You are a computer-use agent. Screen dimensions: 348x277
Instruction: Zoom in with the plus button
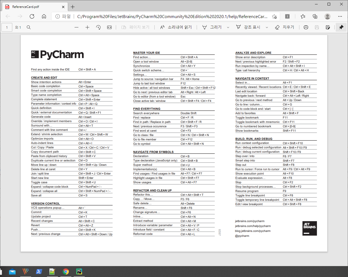click(x=87, y=27)
